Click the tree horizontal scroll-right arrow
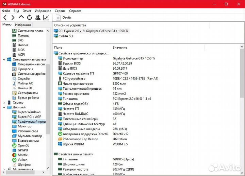Screen dimensions: 245x176 coord(44,172)
